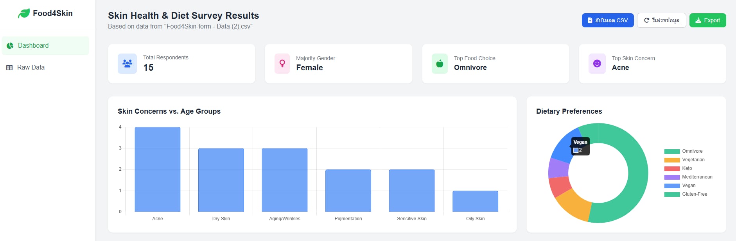Click the Mediterranean purple legend swatch
The image size is (736, 241).
click(672, 177)
